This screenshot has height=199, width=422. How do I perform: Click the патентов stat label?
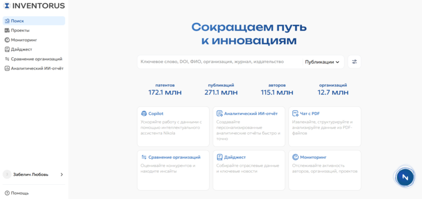click(165, 85)
